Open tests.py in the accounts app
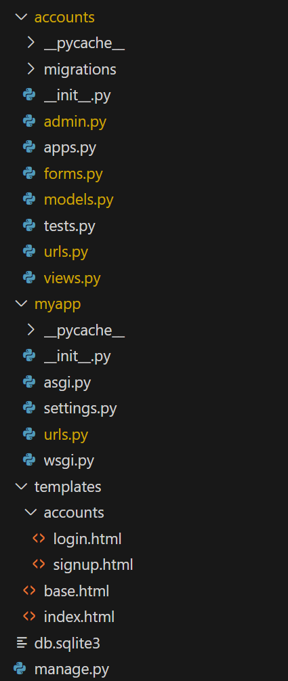 tap(70, 226)
